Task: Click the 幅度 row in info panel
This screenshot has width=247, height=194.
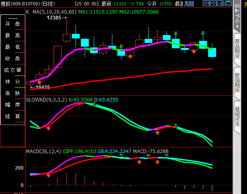Action: [x=13, y=105]
